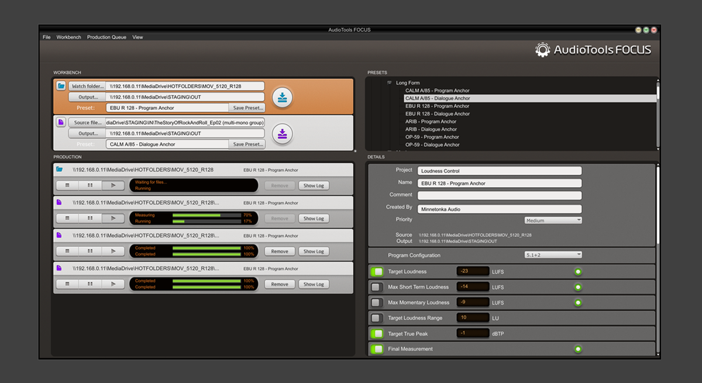Image resolution: width=702 pixels, height=383 pixels.
Task: Enable the Max Momentary Loudness toggle
Action: pos(377,303)
